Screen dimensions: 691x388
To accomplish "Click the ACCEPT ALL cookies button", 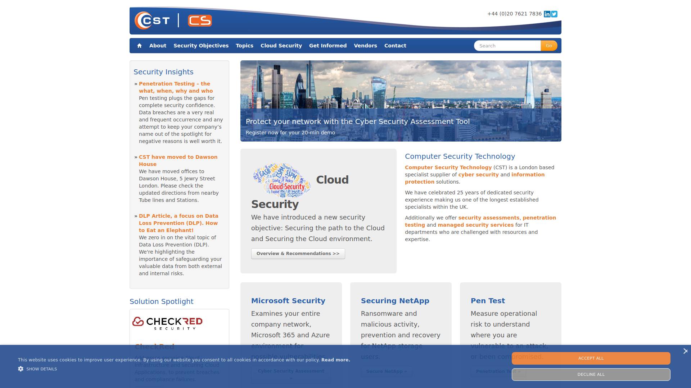I will (x=591, y=358).
